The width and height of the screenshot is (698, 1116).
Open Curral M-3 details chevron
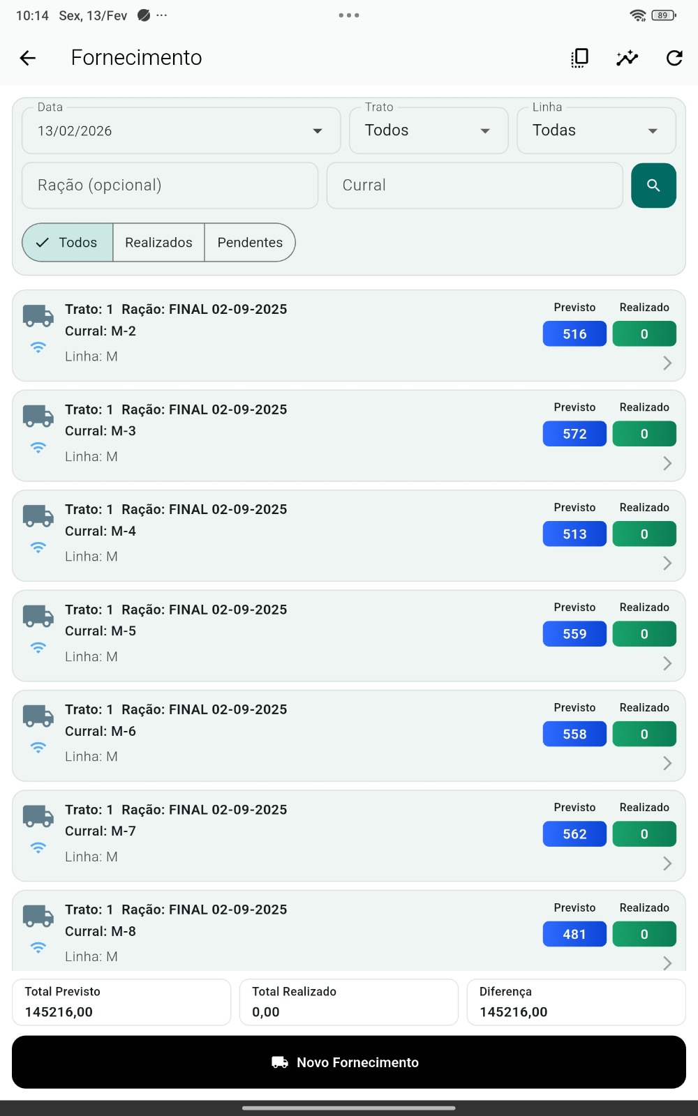667,463
